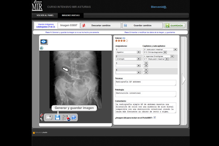This screenshot has height=146, width=219.
Task: Rate the image one star
Action: pos(116,41)
